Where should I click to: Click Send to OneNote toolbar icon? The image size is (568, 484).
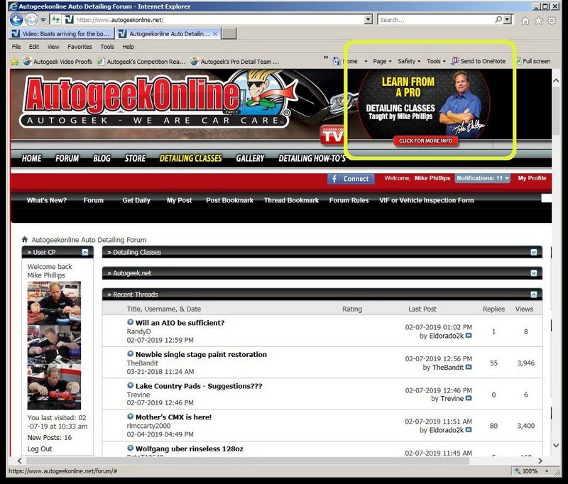point(478,61)
